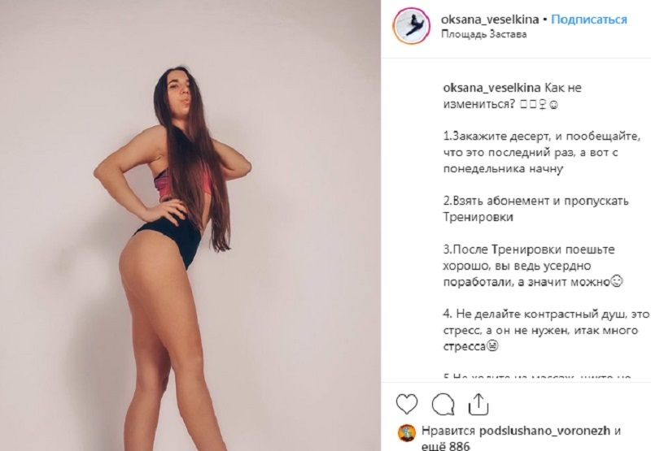
Task: Click the partially visible caption item 5
Action: point(537,378)
